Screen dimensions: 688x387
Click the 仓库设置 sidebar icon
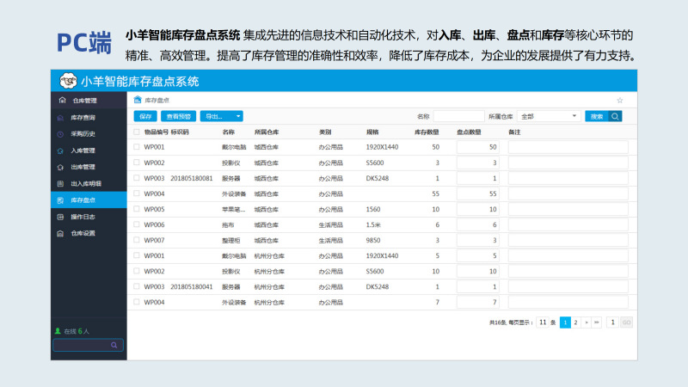click(60, 233)
